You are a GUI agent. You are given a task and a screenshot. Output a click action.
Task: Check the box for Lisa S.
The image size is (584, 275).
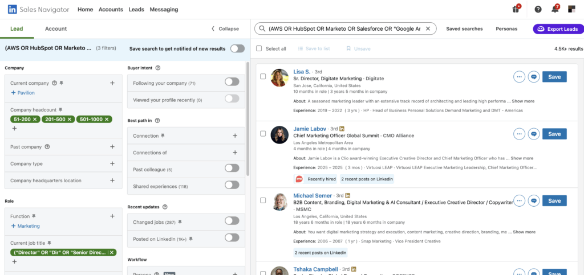pyautogui.click(x=263, y=76)
